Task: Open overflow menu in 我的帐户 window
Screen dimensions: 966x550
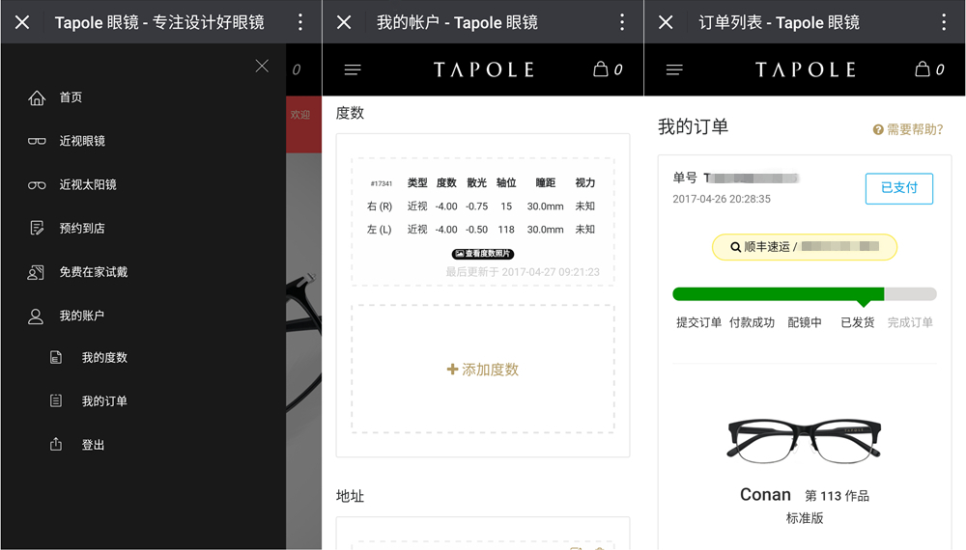Action: pos(621,22)
